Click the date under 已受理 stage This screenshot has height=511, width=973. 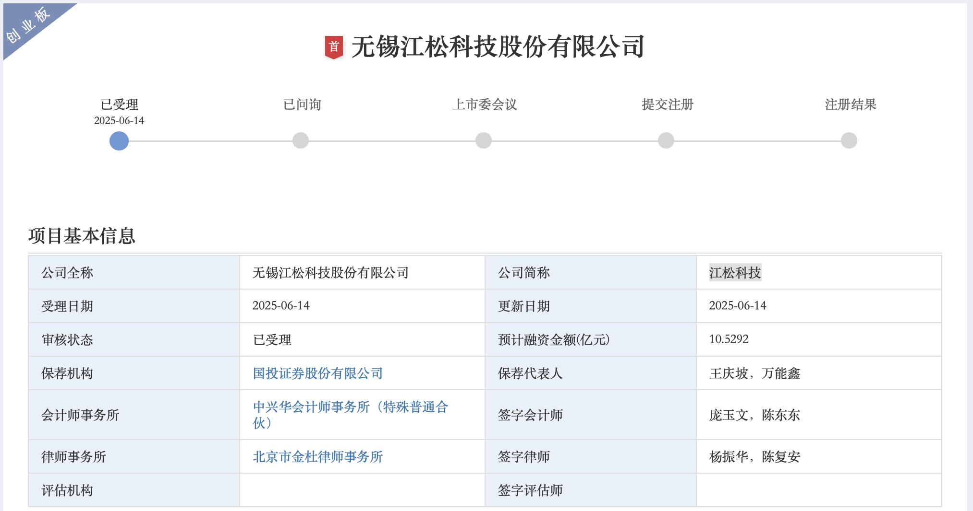pyautogui.click(x=119, y=120)
